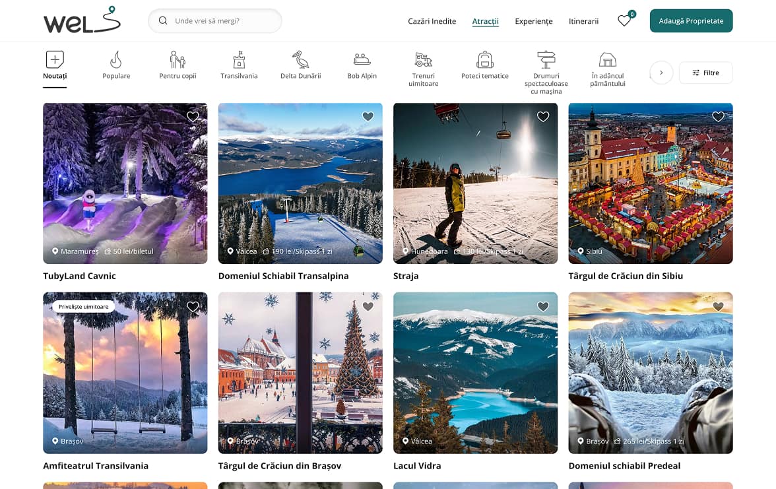Open the favorites heart in header

coord(624,21)
